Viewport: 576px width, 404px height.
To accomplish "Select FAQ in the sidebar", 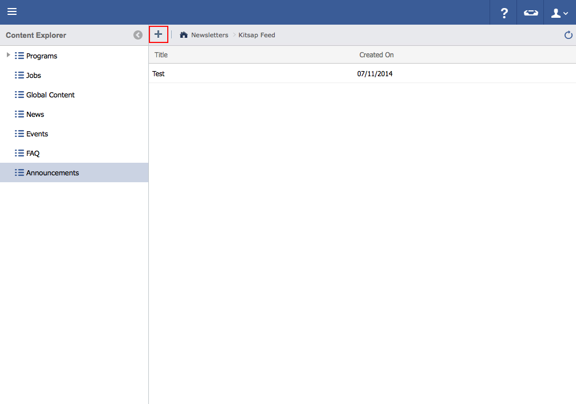I will pos(33,154).
